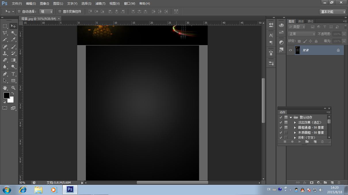348x195 pixels.
Task: Open the 正常 blend mode dropdown
Action: pyautogui.click(x=301, y=34)
